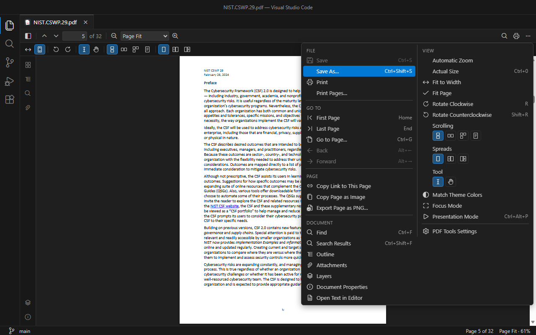
Task: Open Document Properties from the menu
Action: point(359,287)
